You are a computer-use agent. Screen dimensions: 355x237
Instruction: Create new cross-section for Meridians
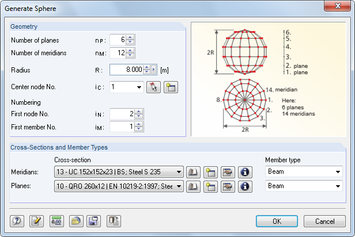210,172
